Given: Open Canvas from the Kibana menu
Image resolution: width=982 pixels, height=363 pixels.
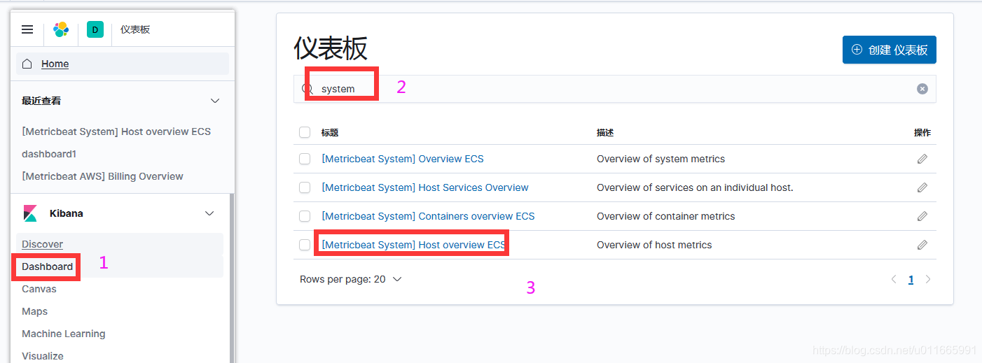Looking at the screenshot, I should (x=39, y=289).
